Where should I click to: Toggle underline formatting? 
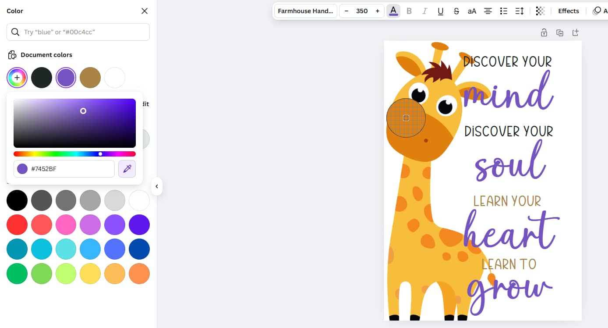pyautogui.click(x=441, y=11)
